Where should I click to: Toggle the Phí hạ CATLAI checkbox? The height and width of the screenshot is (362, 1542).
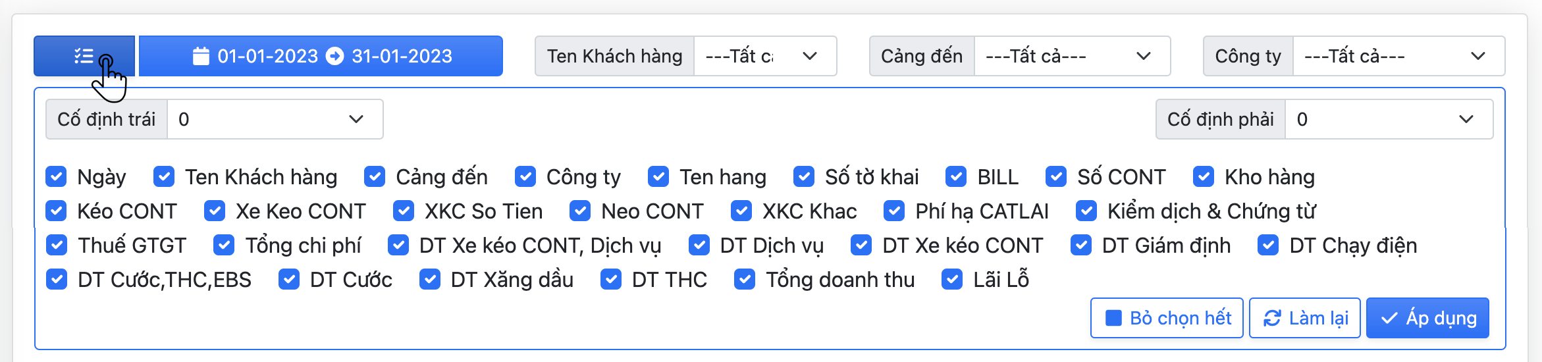pos(894,211)
